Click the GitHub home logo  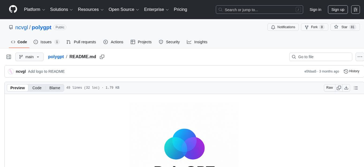pyautogui.click(x=13, y=9)
